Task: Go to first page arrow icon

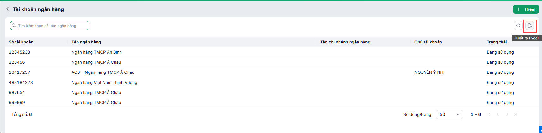Action: click(x=489, y=114)
